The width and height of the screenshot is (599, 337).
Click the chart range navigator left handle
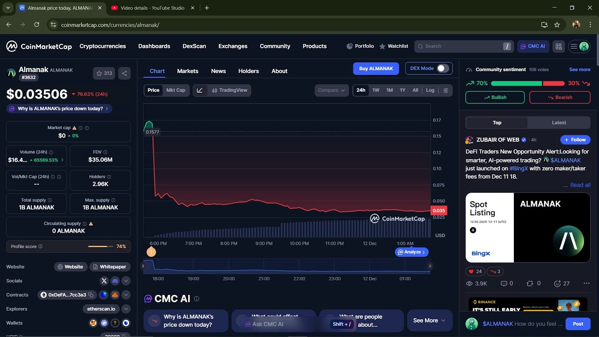pyautogui.click(x=143, y=266)
